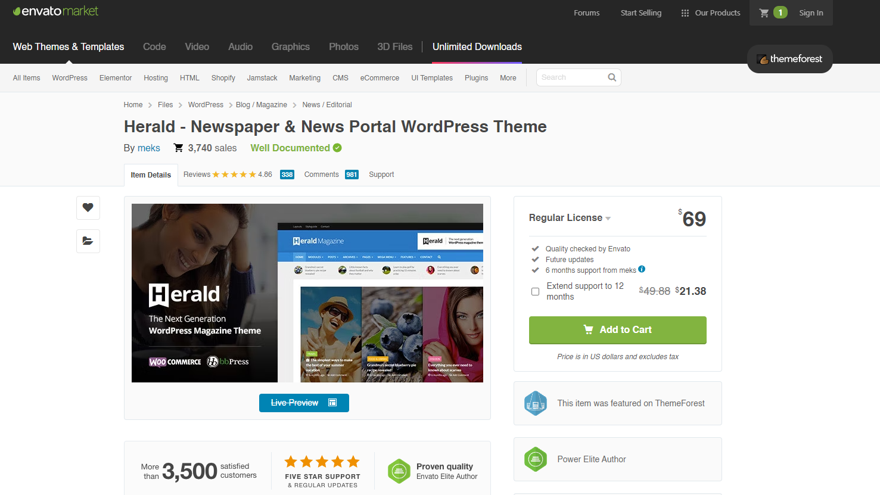Click Add to Cart button
The height and width of the screenshot is (495, 880).
[x=618, y=330]
